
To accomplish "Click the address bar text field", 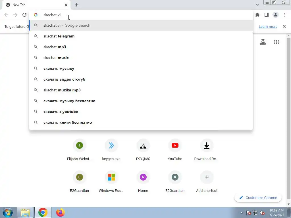I will (x=141, y=15).
